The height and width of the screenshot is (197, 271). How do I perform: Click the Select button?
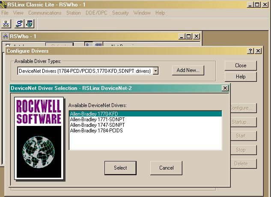click(120, 168)
